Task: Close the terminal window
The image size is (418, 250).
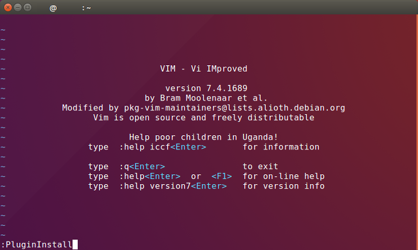Action: tap(8, 7)
